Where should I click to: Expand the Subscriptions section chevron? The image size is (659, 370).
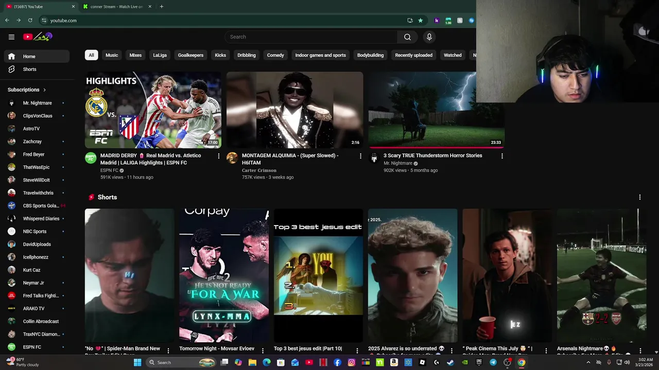point(44,90)
